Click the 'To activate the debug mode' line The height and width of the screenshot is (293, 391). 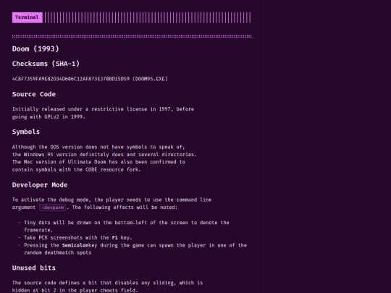tap(112, 200)
